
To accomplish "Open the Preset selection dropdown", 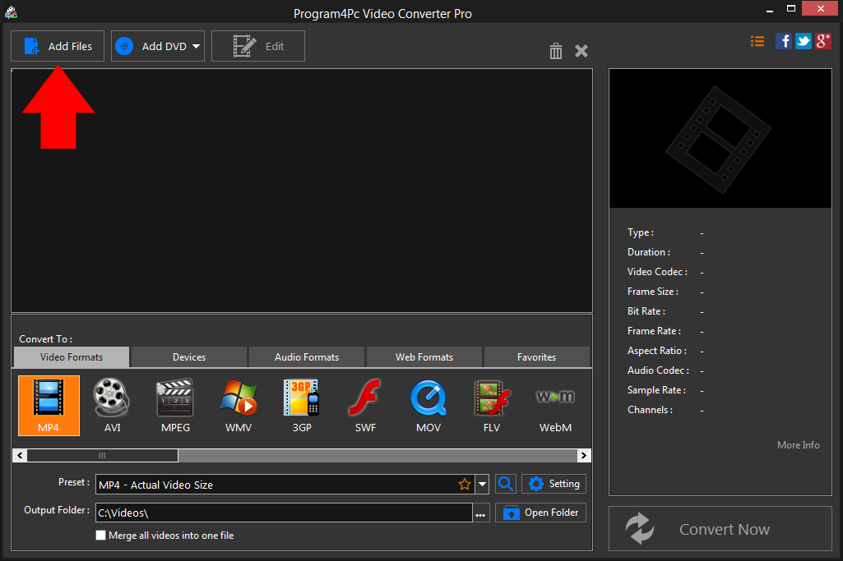I will tap(483, 484).
